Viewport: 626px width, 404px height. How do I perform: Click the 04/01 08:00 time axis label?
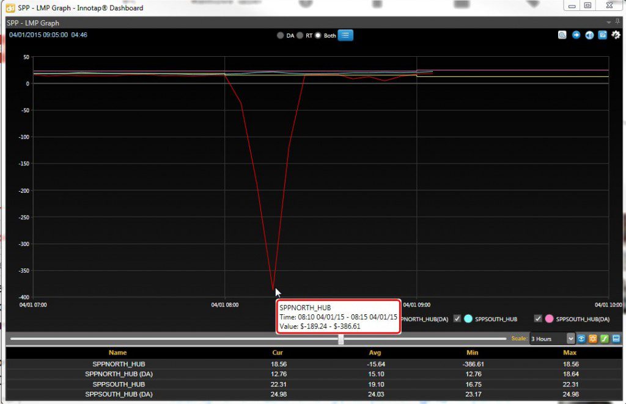(x=225, y=305)
